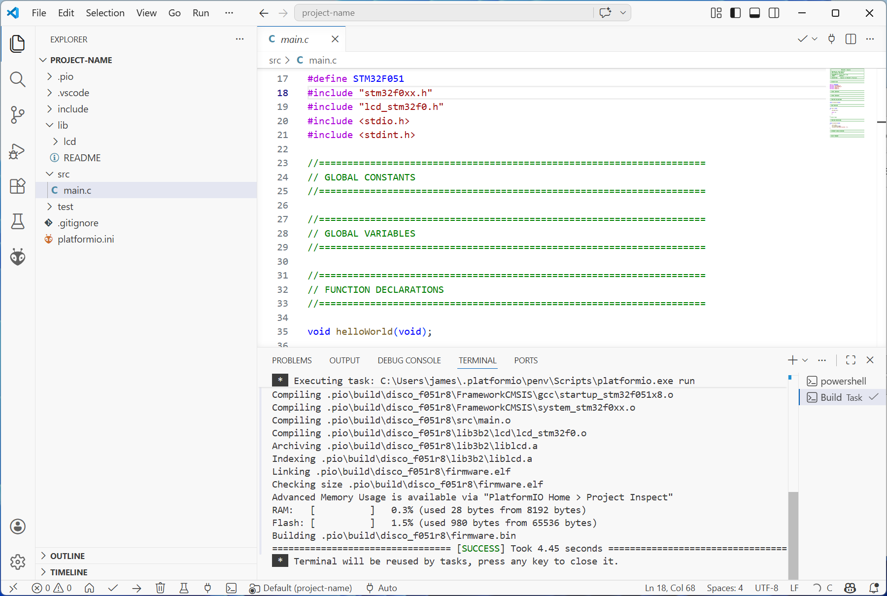Toggle the secondary side bar layout button
The width and height of the screenshot is (887, 596).
(x=774, y=13)
